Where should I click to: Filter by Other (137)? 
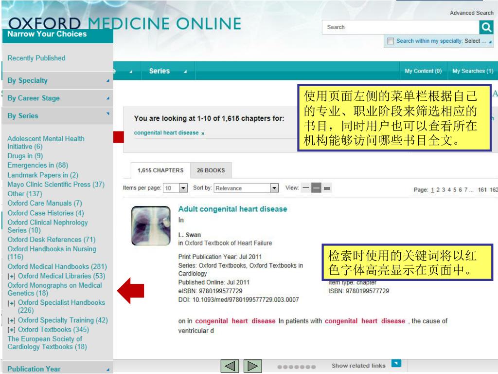tap(25, 194)
